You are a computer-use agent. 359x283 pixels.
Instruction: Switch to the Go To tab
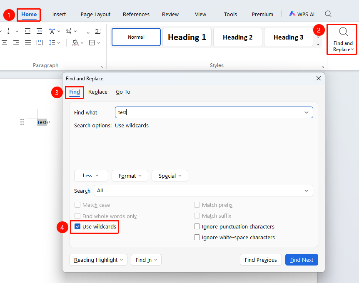[123, 92]
